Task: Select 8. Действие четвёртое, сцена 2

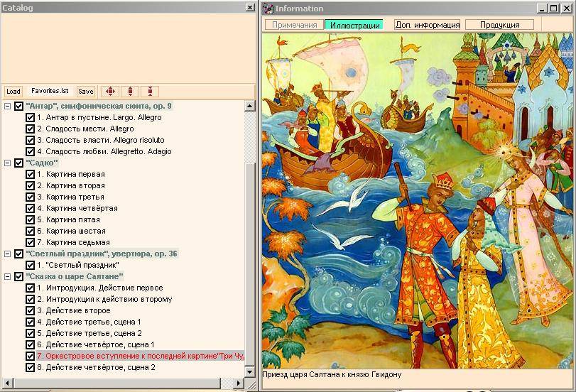Action: click(96, 367)
